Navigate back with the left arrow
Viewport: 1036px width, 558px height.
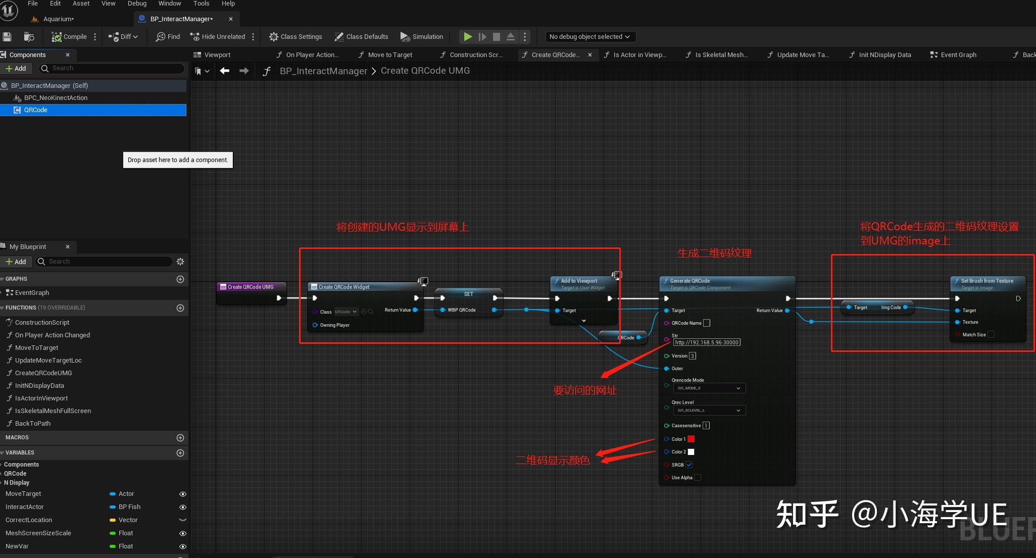pos(225,71)
